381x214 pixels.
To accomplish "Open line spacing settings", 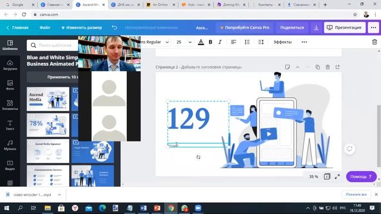I will (261, 42).
